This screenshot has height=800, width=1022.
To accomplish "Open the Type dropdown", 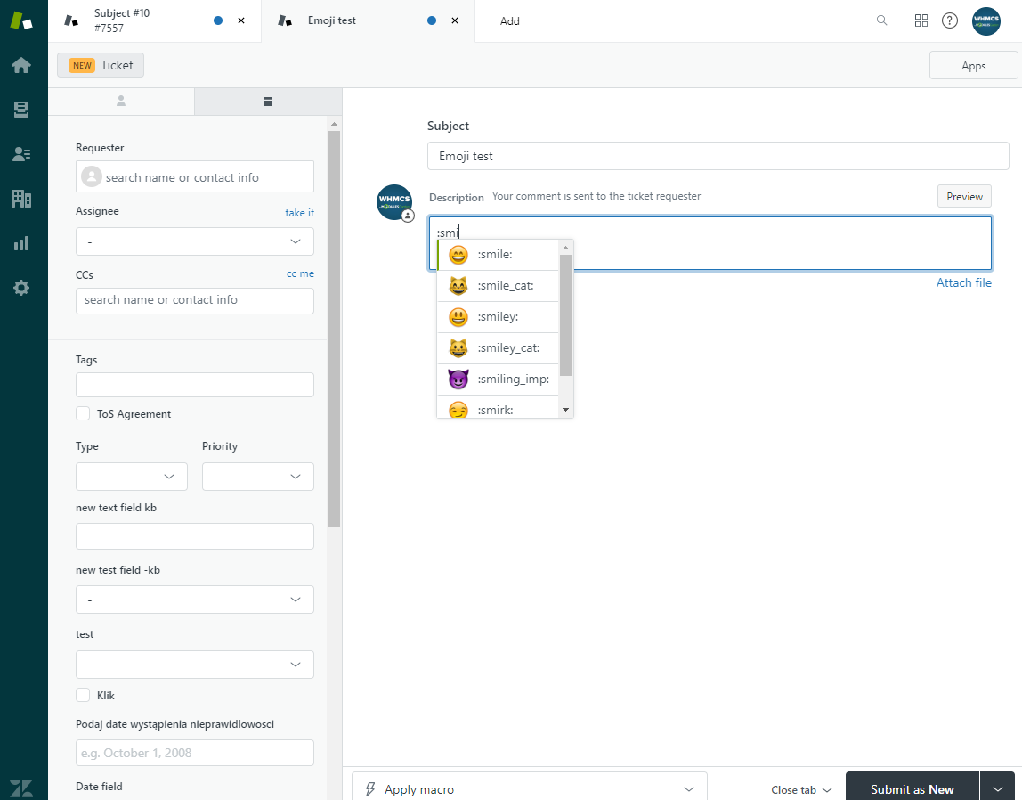I will pos(132,477).
